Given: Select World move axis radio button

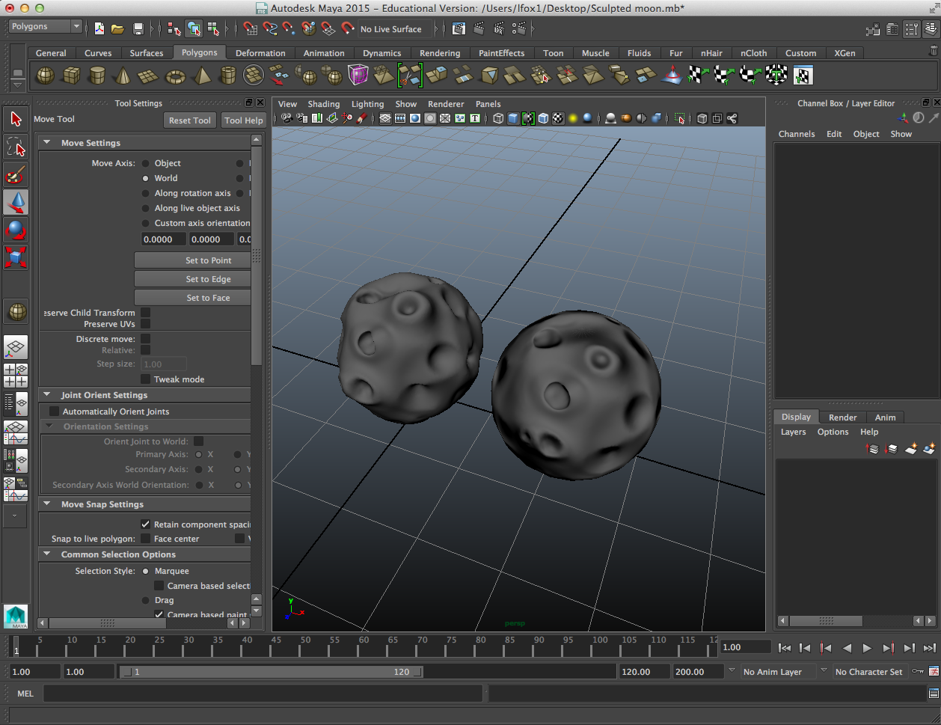Looking at the screenshot, I should tap(146, 178).
